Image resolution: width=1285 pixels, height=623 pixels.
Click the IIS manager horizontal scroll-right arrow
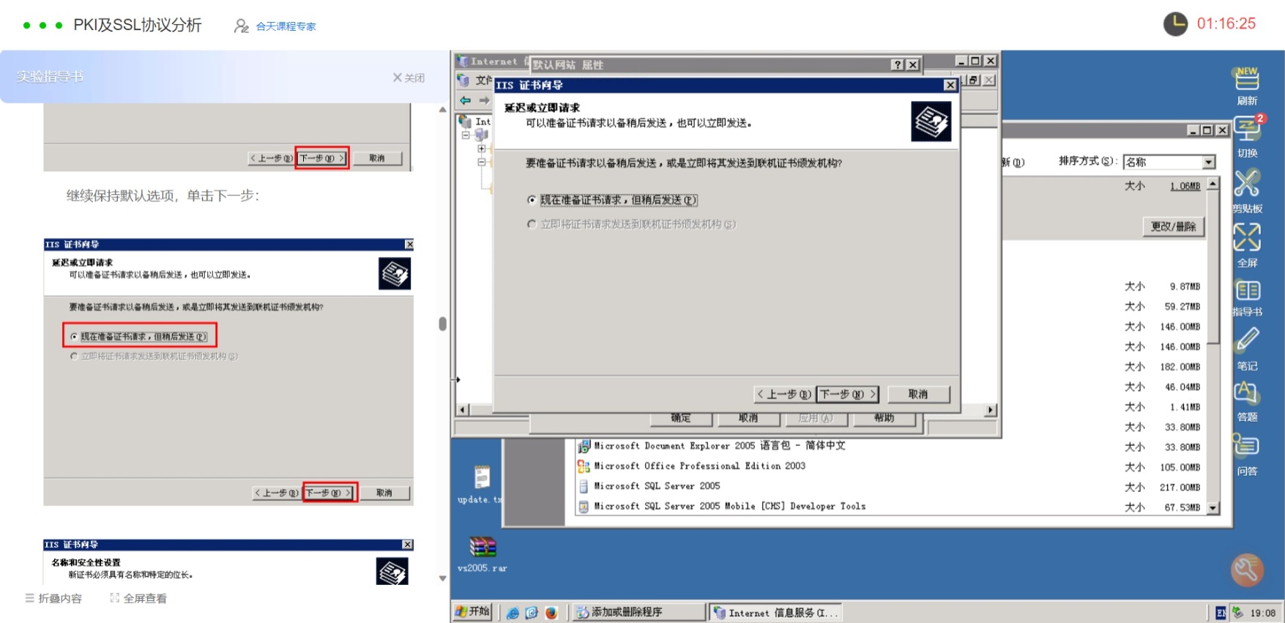991,410
